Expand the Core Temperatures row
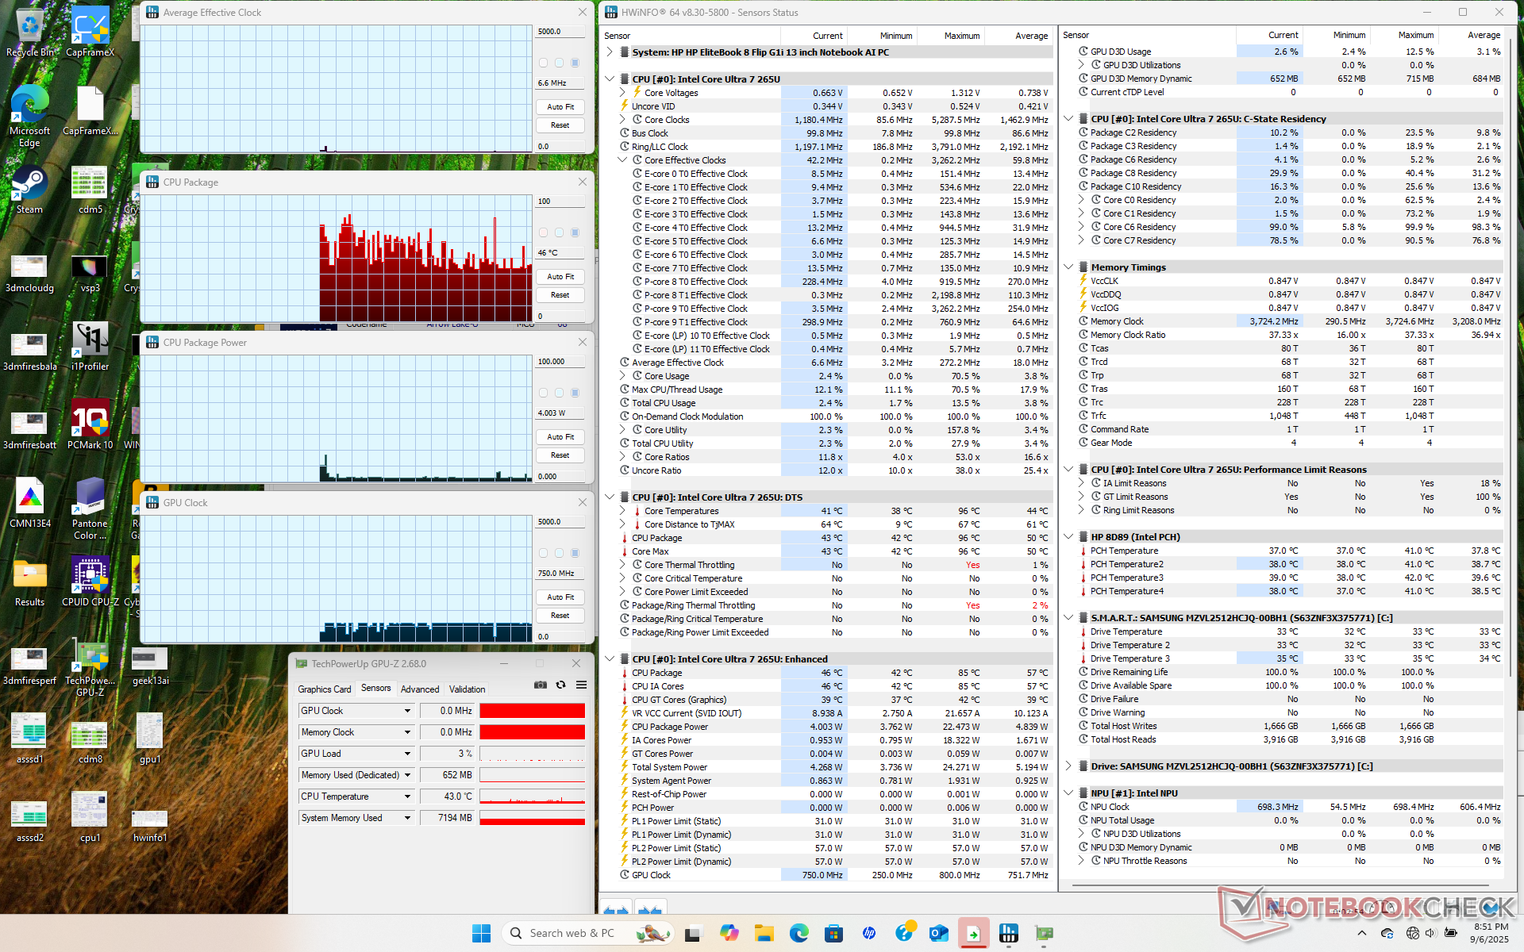 point(622,511)
